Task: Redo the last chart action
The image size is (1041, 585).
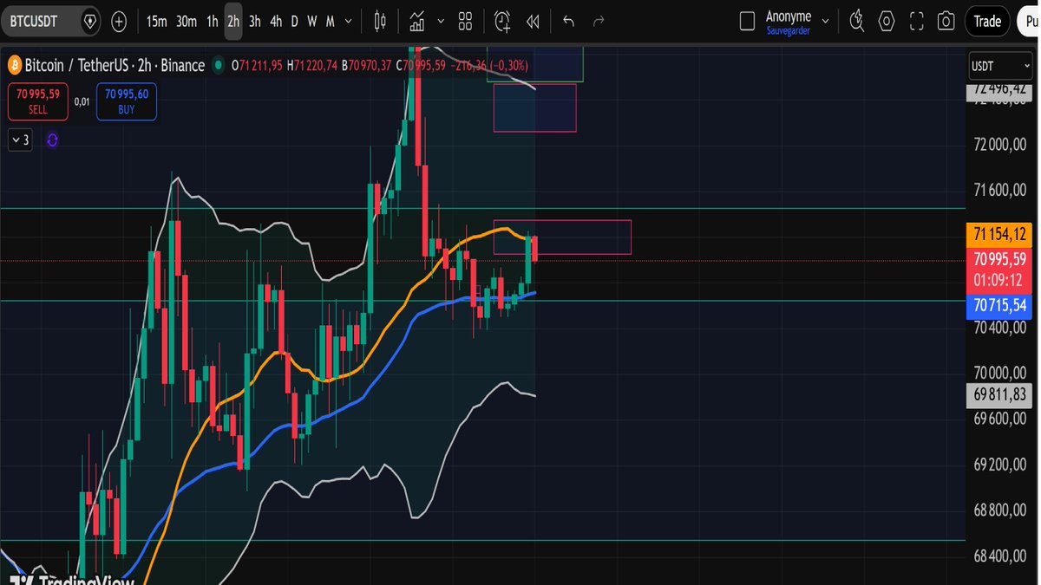Action: click(x=598, y=22)
